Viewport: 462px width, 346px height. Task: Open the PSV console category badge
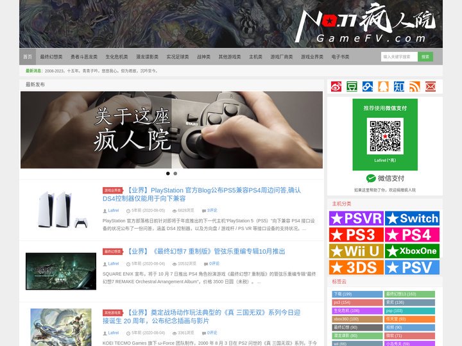[x=412, y=267]
